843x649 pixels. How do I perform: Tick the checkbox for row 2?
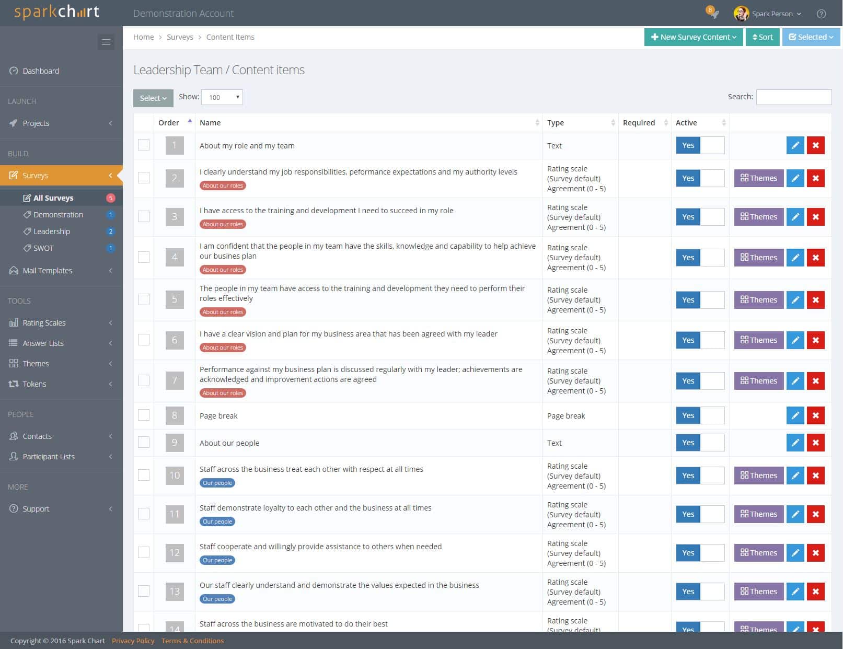(144, 178)
